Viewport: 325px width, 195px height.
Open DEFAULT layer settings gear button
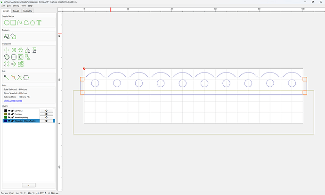[x=46, y=111]
